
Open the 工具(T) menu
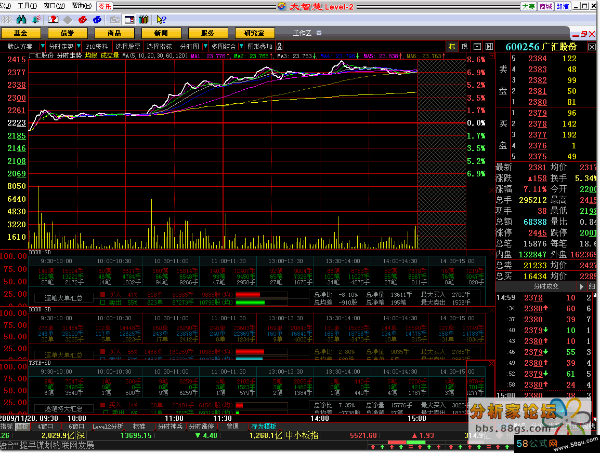[27, 6]
